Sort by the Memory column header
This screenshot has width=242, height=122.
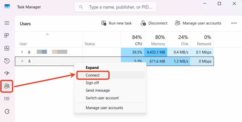pos(156,40)
